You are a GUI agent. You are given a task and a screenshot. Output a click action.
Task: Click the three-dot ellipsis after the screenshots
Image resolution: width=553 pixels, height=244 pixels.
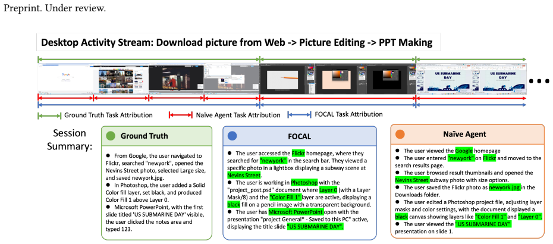[x=539, y=81]
